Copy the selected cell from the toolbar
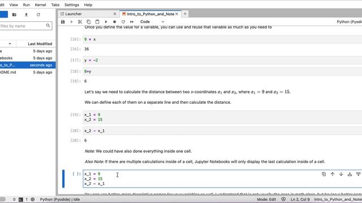Viewport: 362px width, 203px height. [88, 21]
